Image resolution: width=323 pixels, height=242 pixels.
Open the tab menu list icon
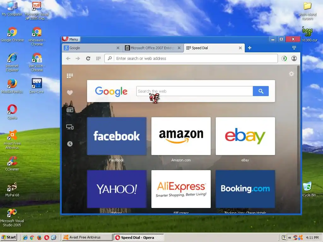pyautogui.click(x=294, y=48)
